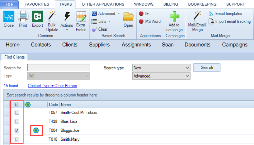Click the Print icon
This screenshot has width=254, height=145.
23,16
